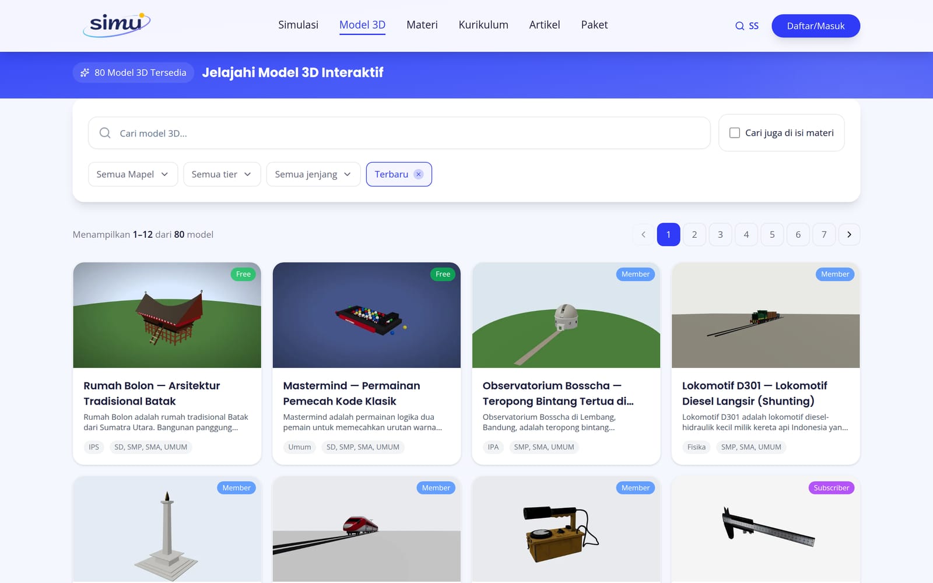Go to next page with right chevron

pos(849,234)
